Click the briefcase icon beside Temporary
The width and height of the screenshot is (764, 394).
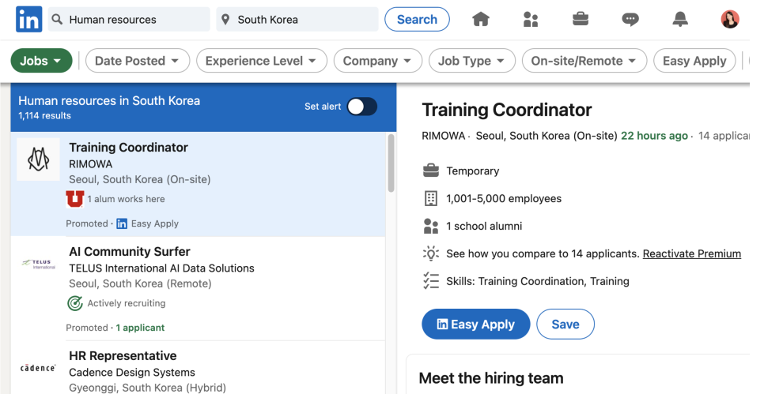431,171
